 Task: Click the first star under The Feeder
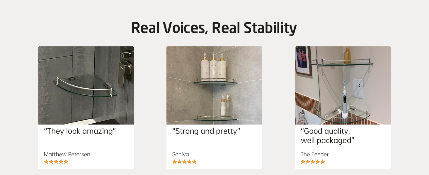point(303,162)
